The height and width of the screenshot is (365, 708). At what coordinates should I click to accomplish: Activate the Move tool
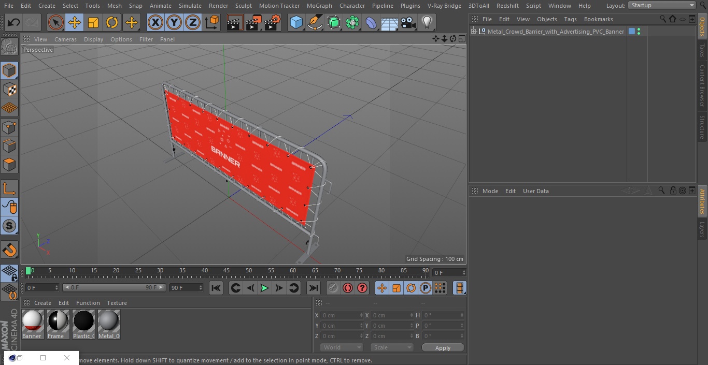point(75,22)
